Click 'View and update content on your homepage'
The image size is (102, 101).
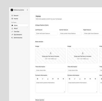pyautogui.click(x=49, y=19)
